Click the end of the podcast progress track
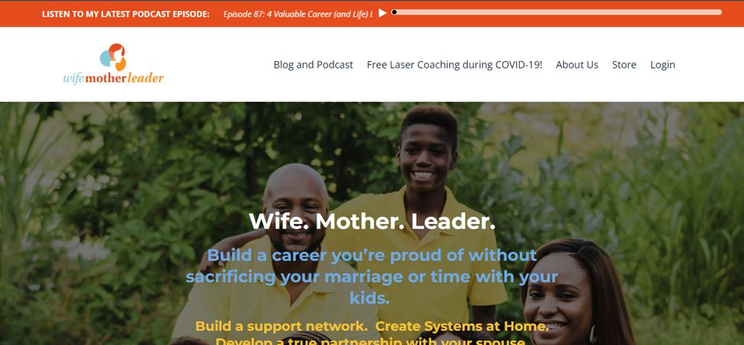The height and width of the screenshot is (345, 744). pyautogui.click(x=720, y=12)
